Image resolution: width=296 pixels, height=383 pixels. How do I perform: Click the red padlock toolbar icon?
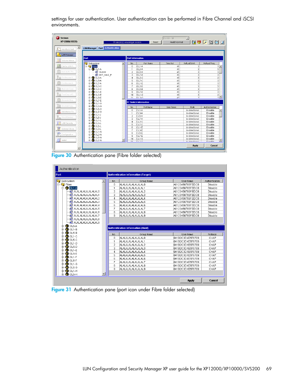[x=199, y=42]
